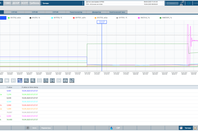The image size is (198, 131).
Task: Switch to the Гомогенизатор tab
Action: pyautogui.click(x=76, y=12)
